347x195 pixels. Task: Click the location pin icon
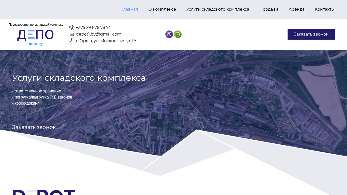click(72, 41)
